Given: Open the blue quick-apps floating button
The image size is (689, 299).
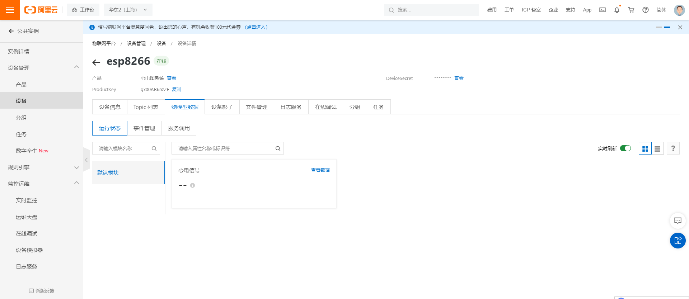Looking at the screenshot, I should pos(678,241).
